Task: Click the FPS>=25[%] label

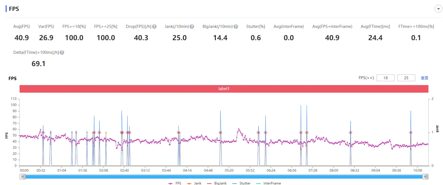Action: point(106,27)
